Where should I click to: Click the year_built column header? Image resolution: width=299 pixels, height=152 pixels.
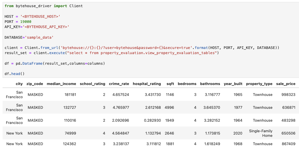pos(233,84)
